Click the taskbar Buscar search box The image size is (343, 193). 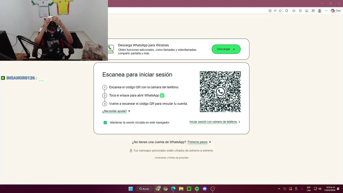tap(144, 189)
